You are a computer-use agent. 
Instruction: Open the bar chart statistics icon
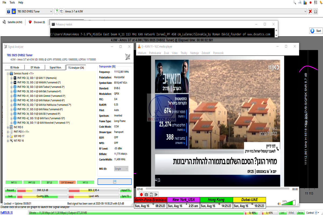coord(305,3)
